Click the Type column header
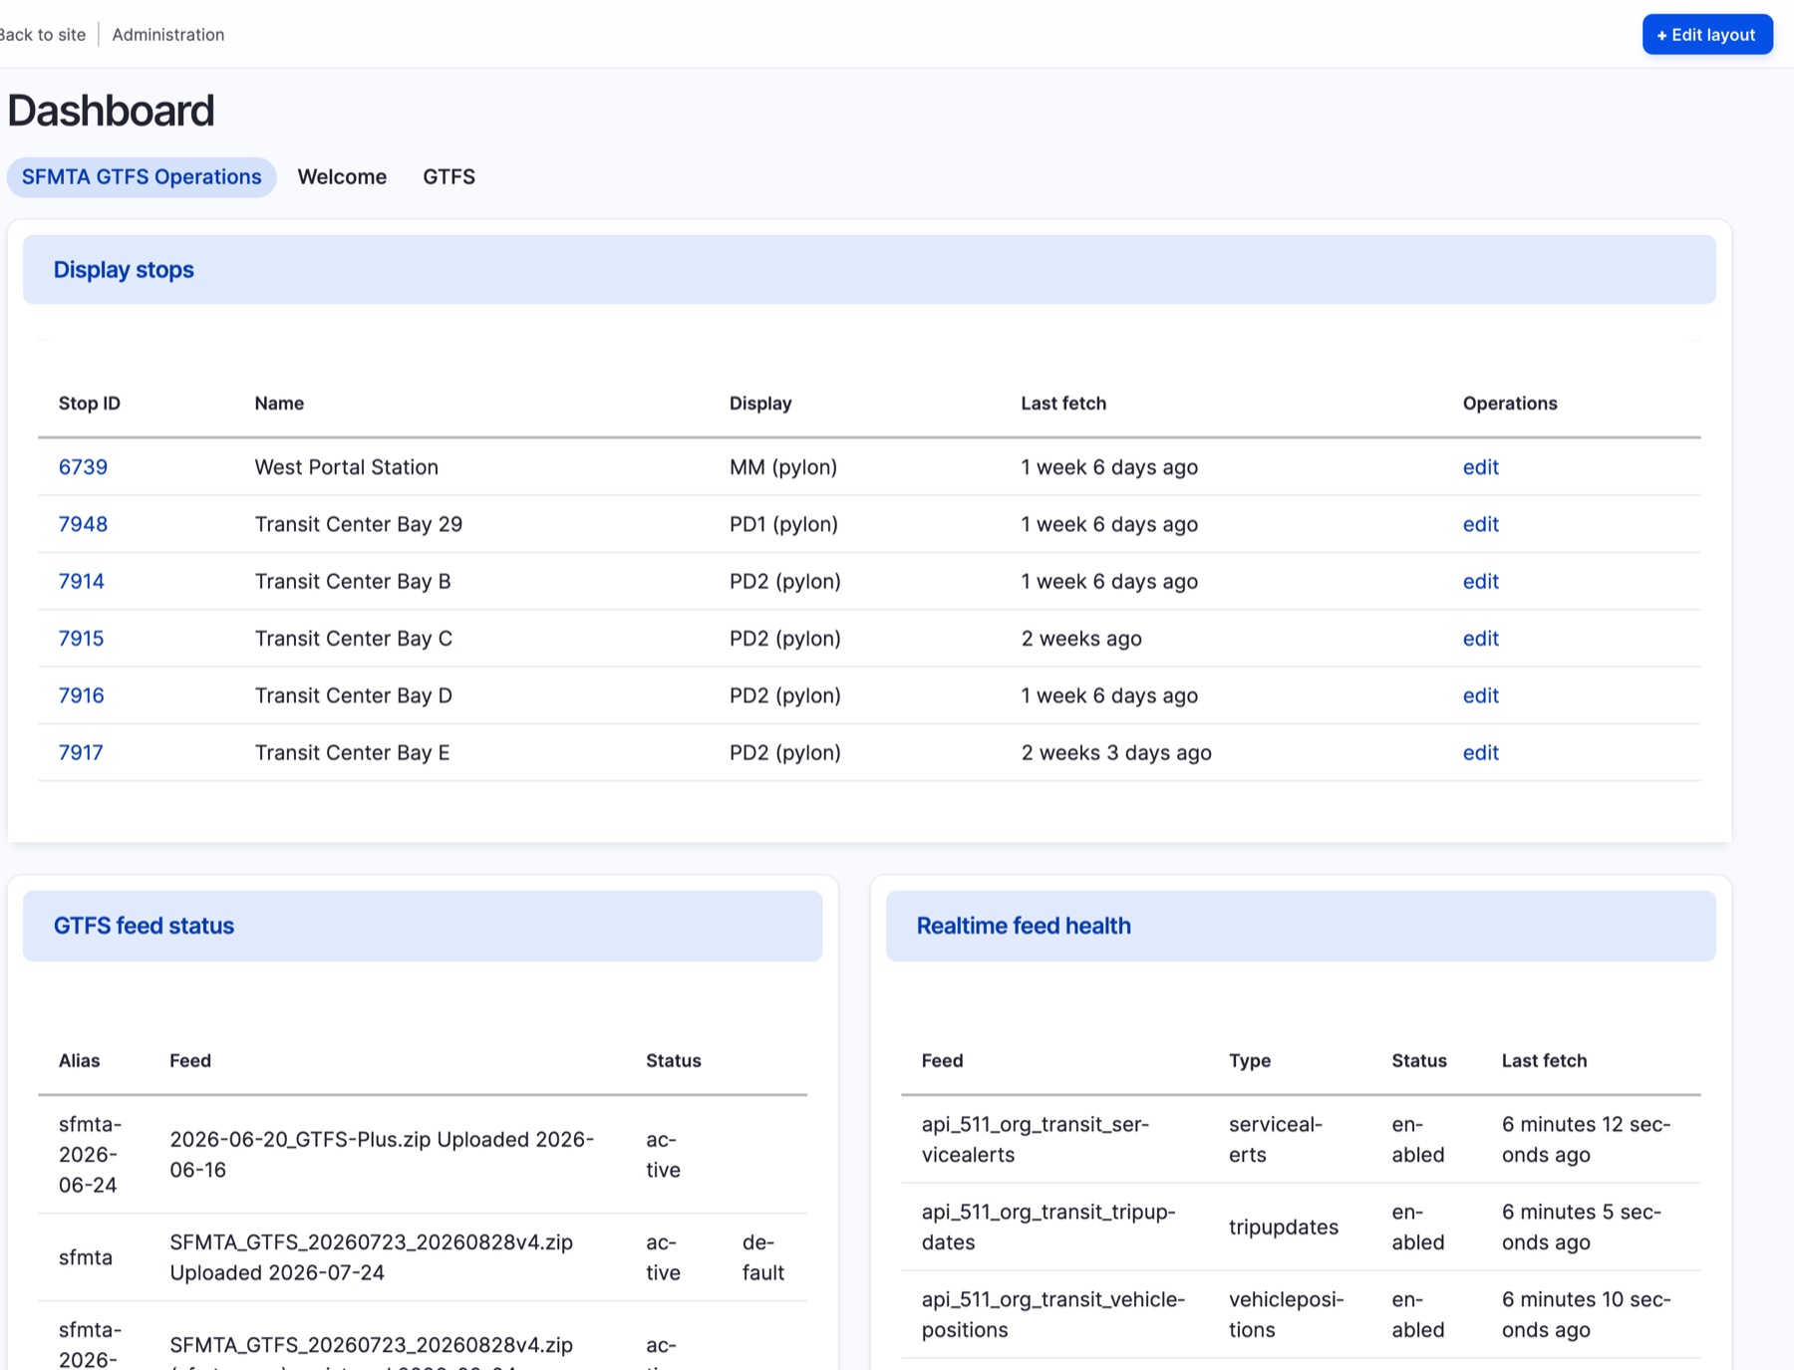 (x=1250, y=1061)
